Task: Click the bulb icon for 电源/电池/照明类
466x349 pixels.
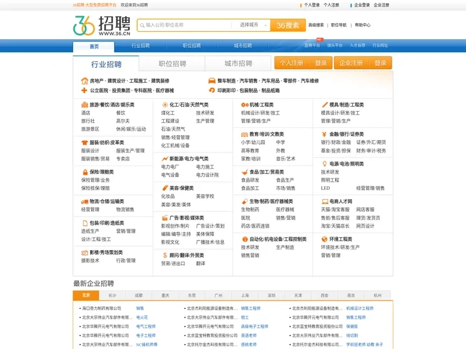Action: pos(324,164)
